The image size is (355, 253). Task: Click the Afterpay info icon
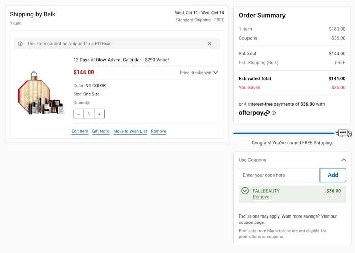click(x=274, y=113)
